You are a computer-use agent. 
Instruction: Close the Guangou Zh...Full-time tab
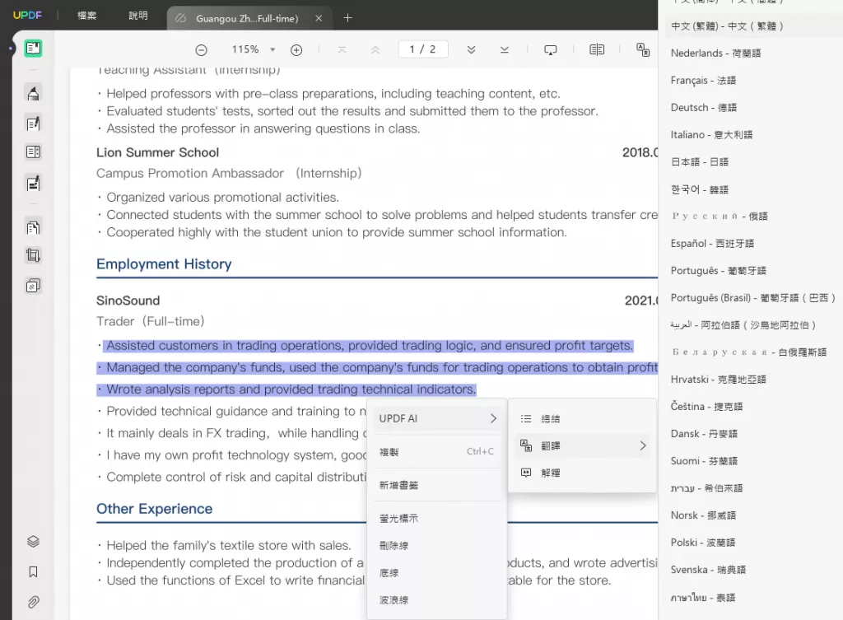[x=319, y=18]
